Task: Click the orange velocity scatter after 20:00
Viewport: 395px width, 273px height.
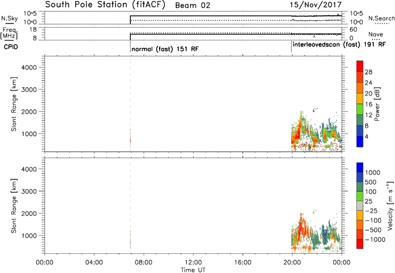Action: (x=302, y=228)
